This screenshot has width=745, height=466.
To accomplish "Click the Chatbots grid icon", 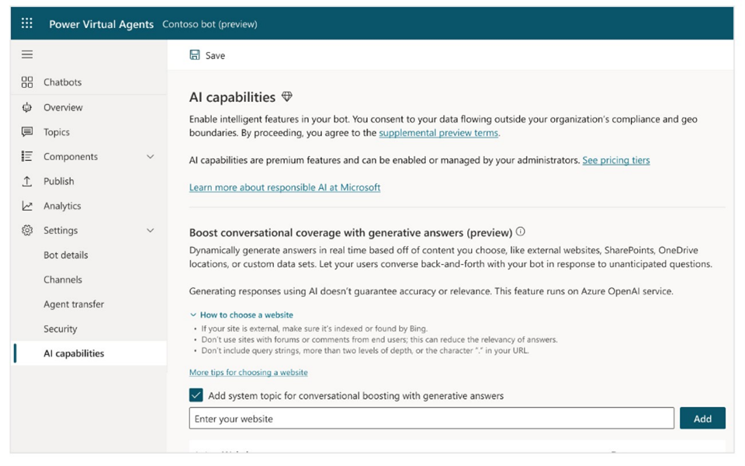I will point(27,82).
